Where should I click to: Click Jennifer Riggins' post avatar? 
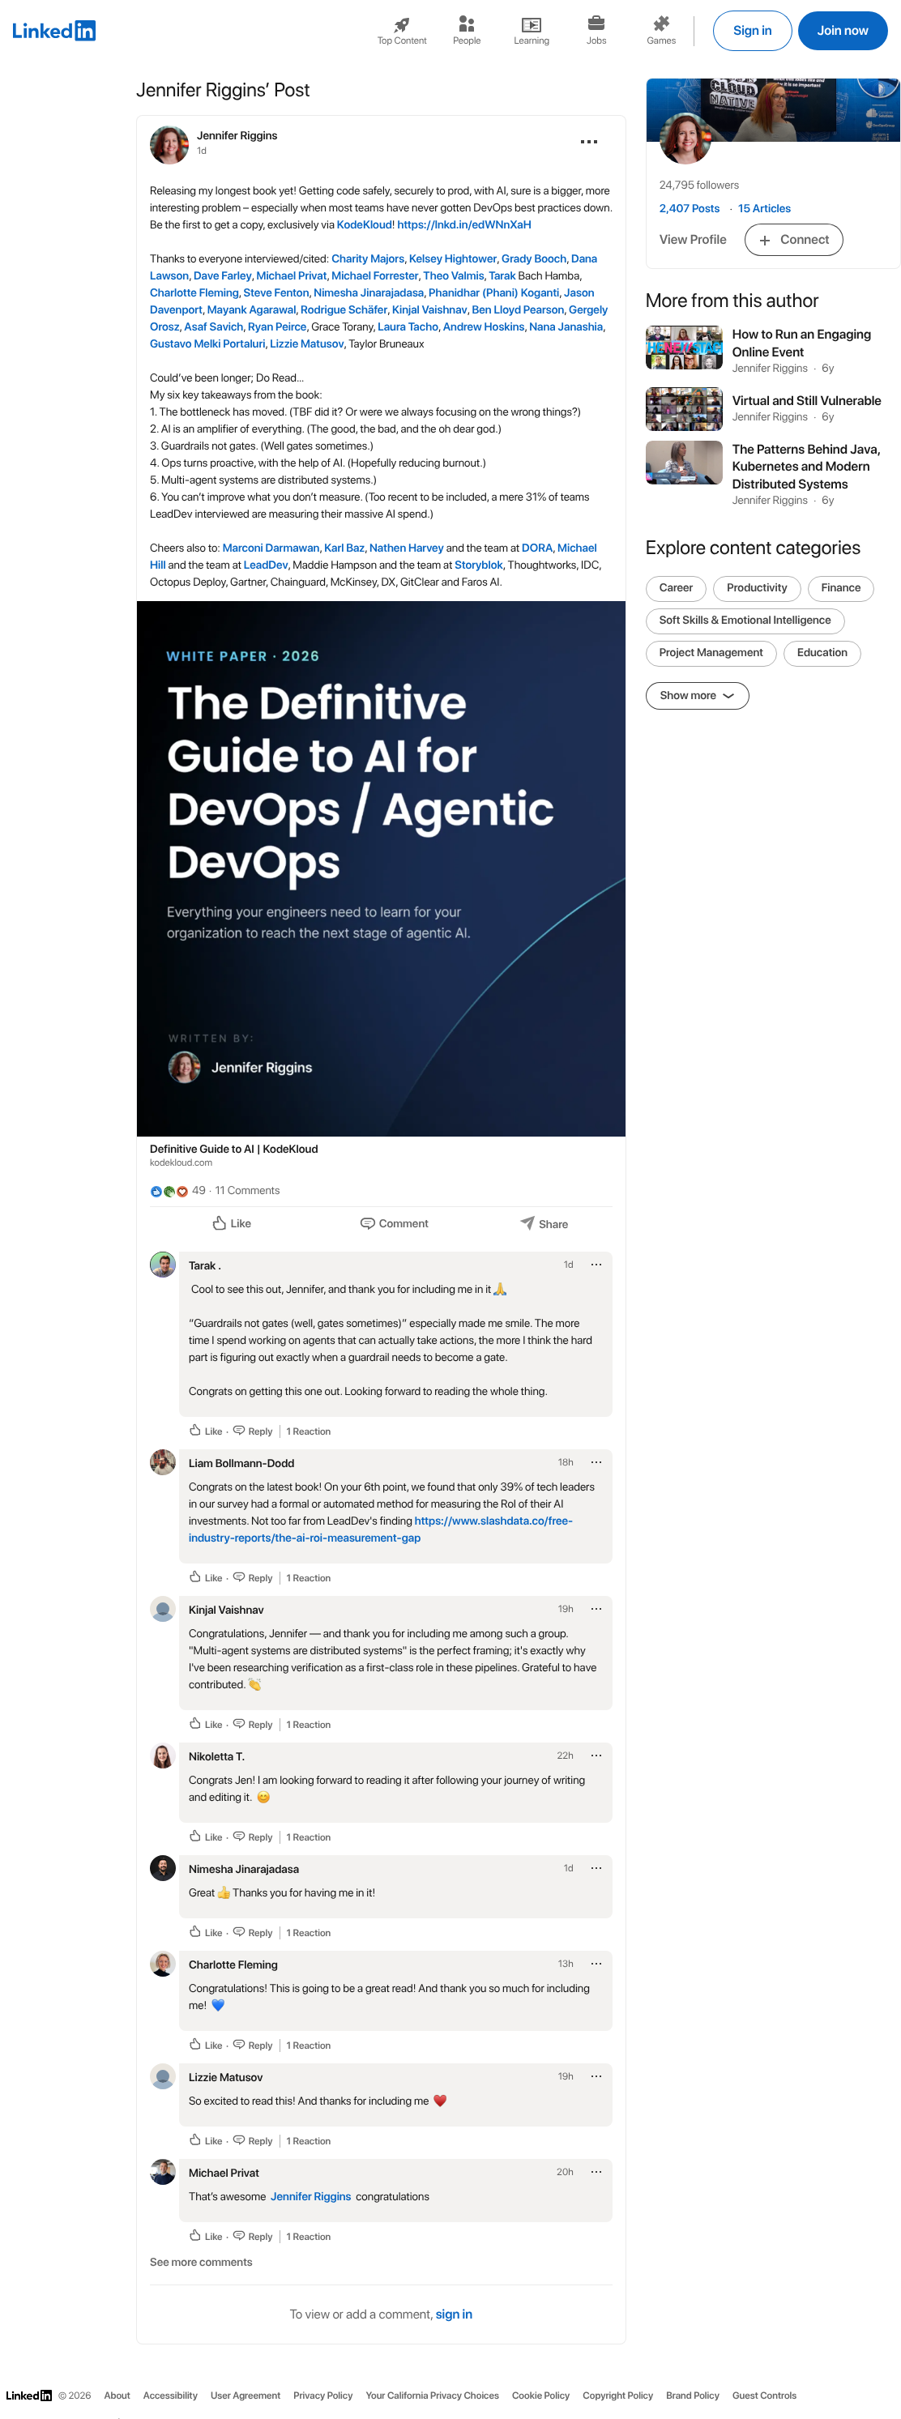(169, 145)
